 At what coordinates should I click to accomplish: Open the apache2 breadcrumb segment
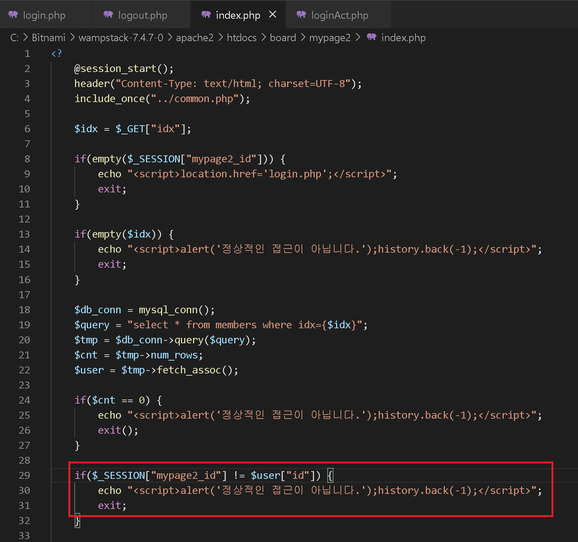(x=195, y=37)
